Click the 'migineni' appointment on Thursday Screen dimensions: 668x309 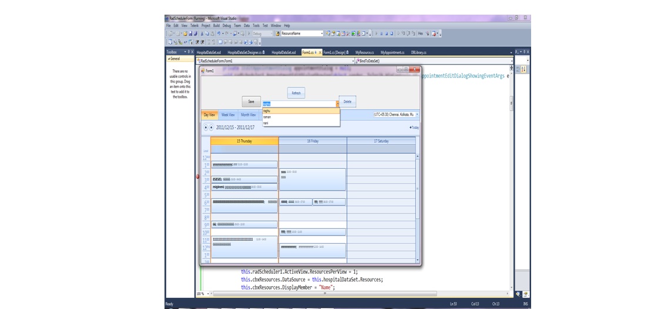(x=244, y=186)
